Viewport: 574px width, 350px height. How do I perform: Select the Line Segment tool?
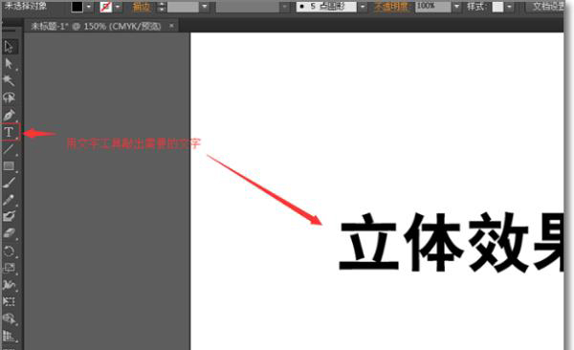(10, 149)
